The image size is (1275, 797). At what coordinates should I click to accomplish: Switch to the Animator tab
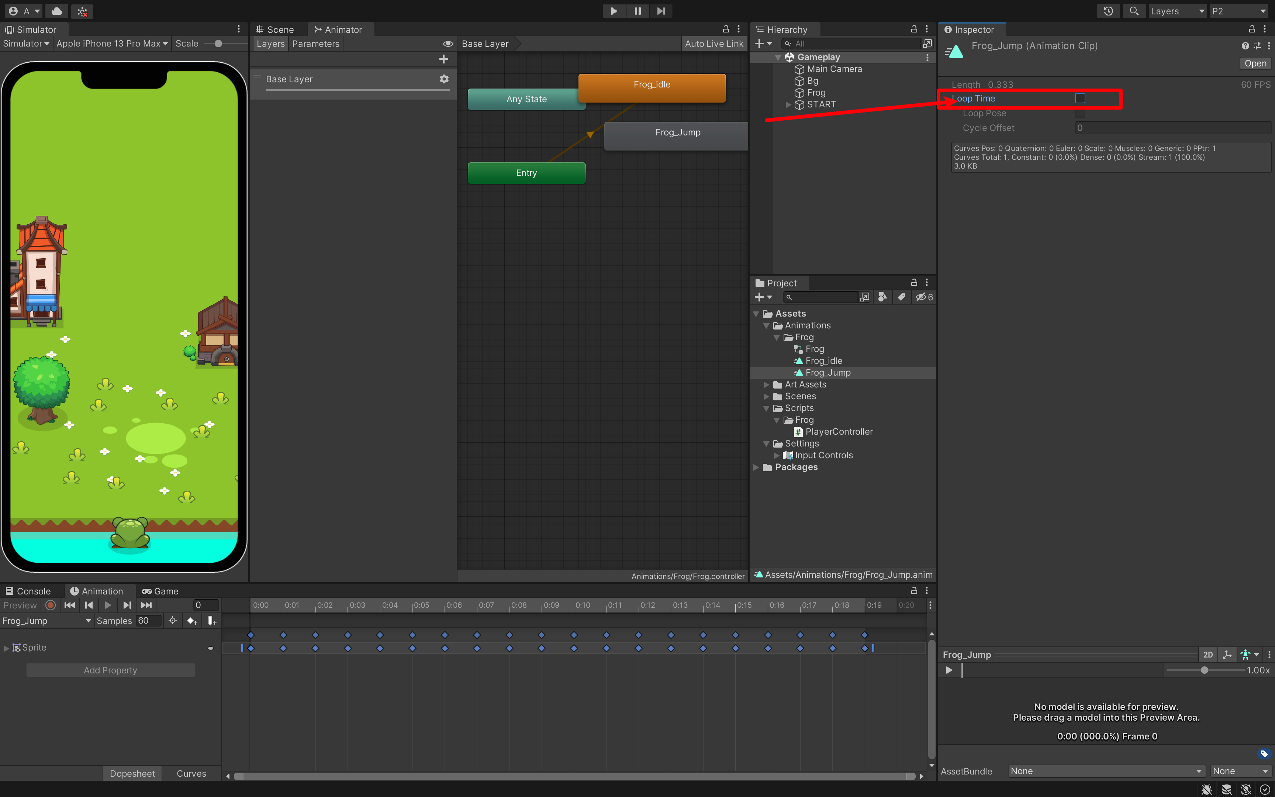[338, 30]
